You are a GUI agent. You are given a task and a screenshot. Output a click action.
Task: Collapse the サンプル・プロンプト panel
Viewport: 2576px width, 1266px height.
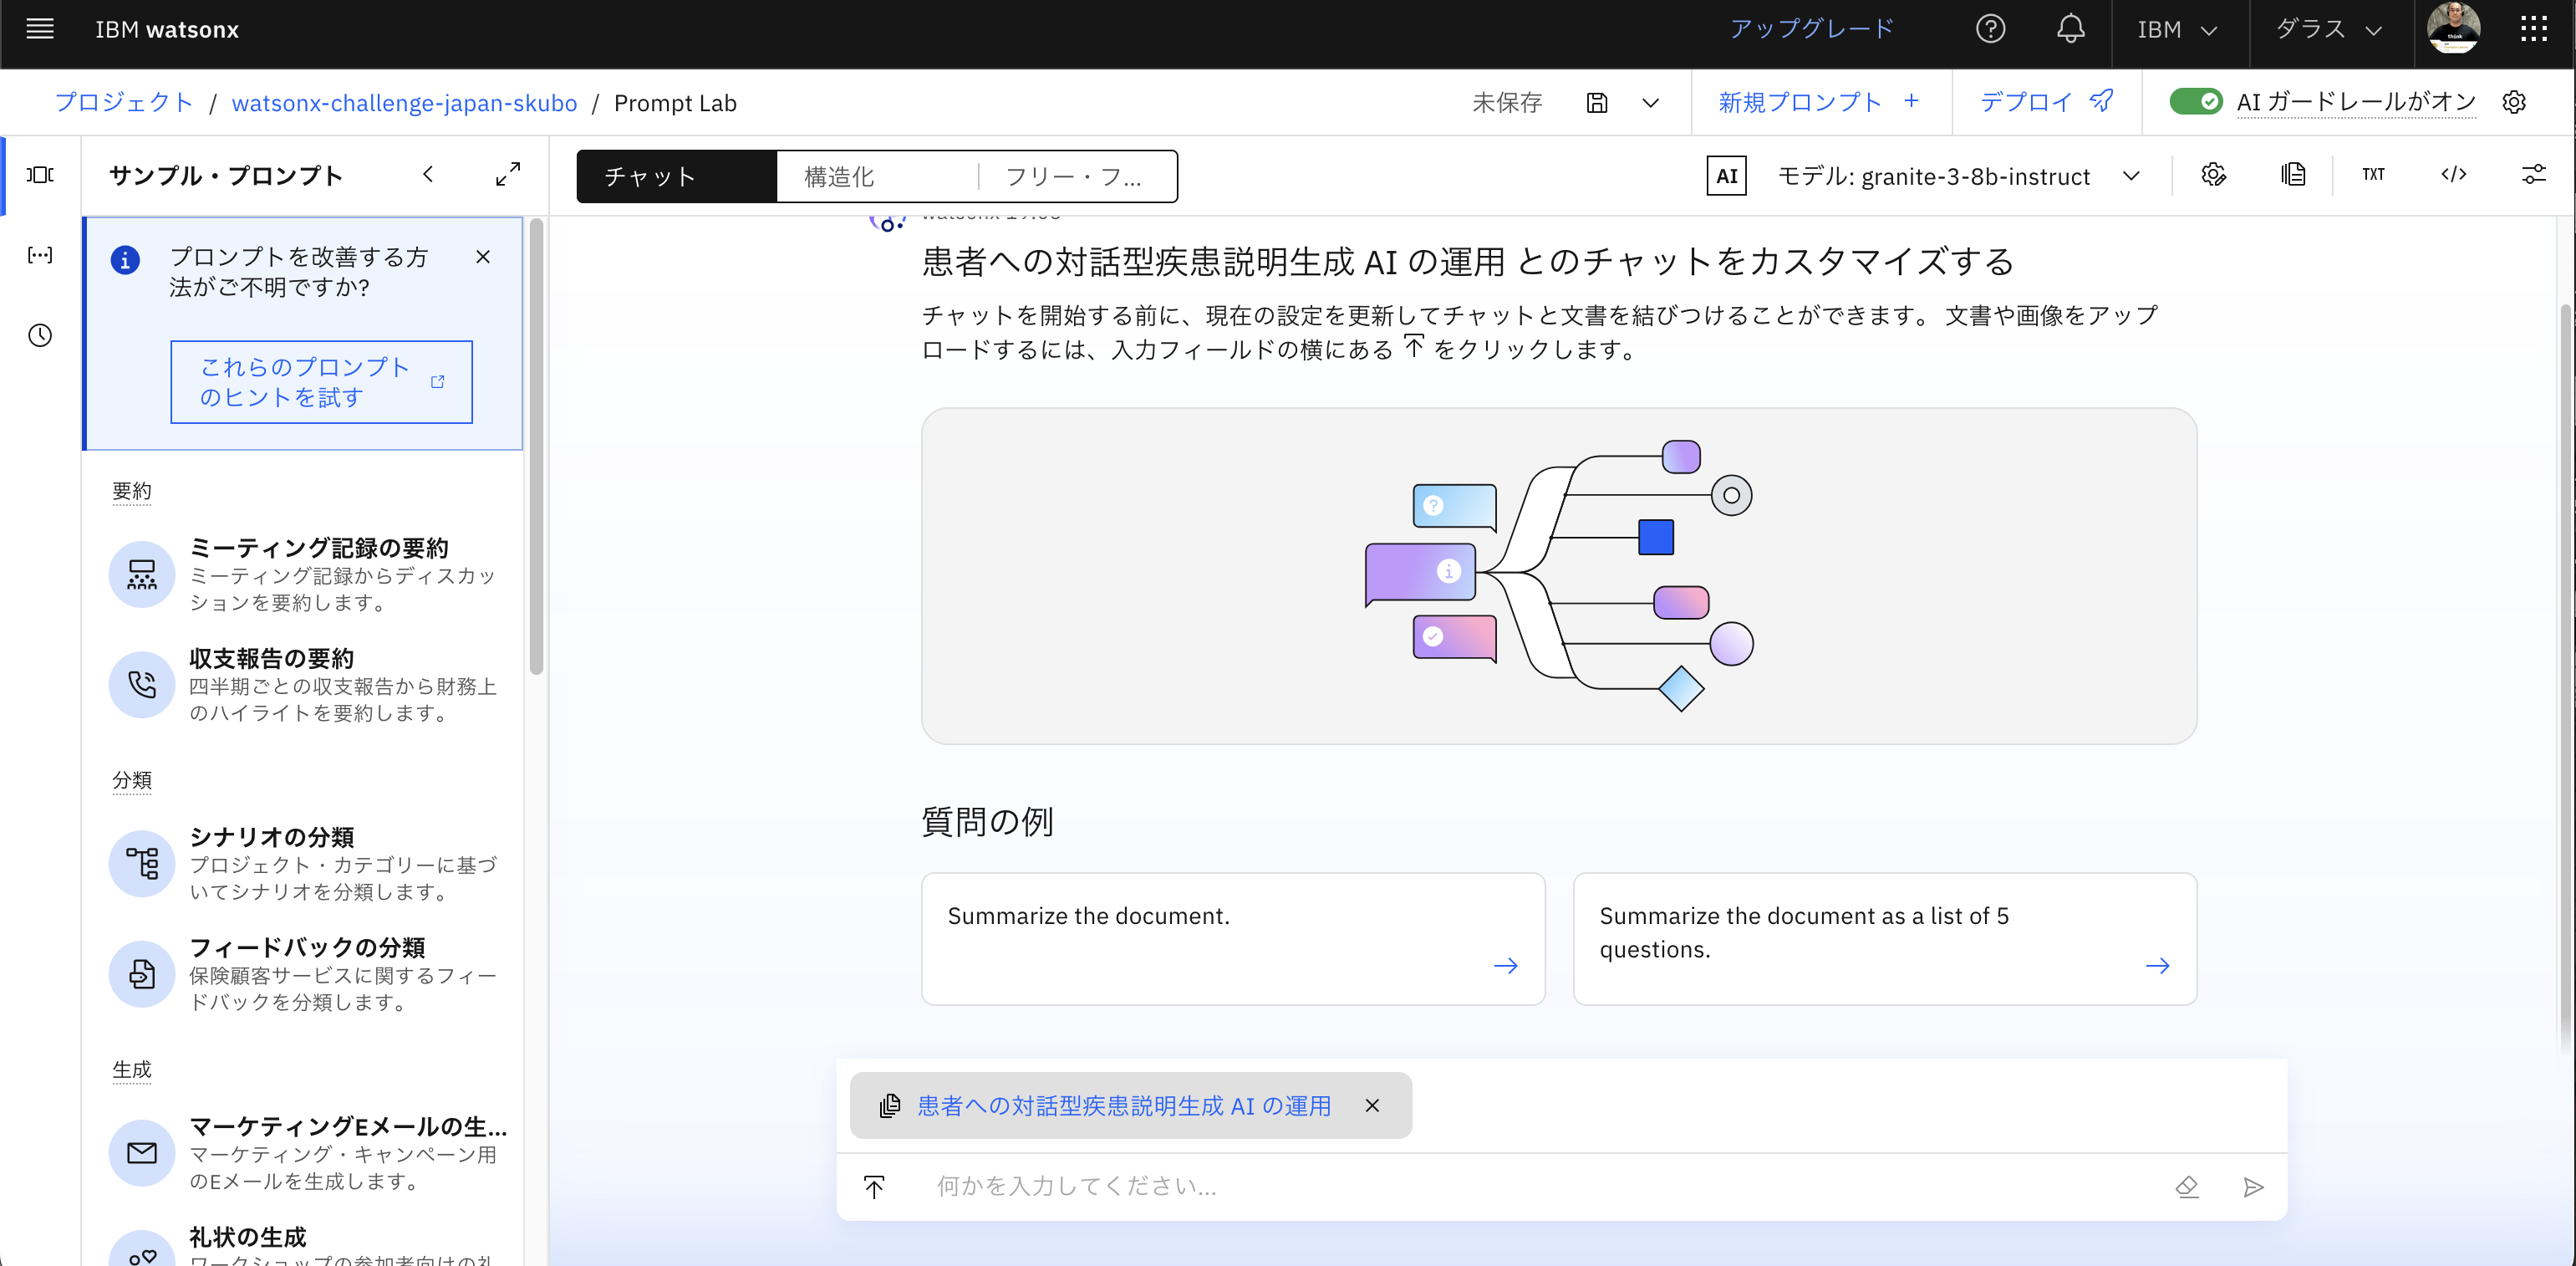tap(428, 174)
